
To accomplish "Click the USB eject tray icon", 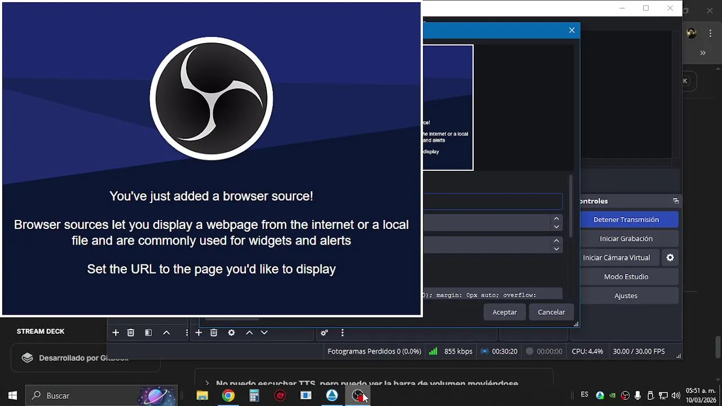I will click(x=650, y=396).
